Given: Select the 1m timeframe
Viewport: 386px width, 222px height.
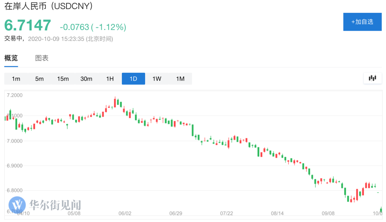Looking at the screenshot, I should (16, 79).
